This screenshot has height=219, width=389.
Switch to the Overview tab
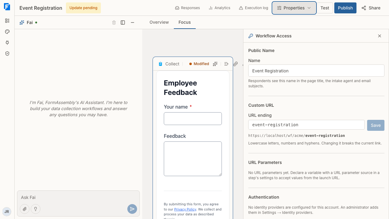click(159, 22)
